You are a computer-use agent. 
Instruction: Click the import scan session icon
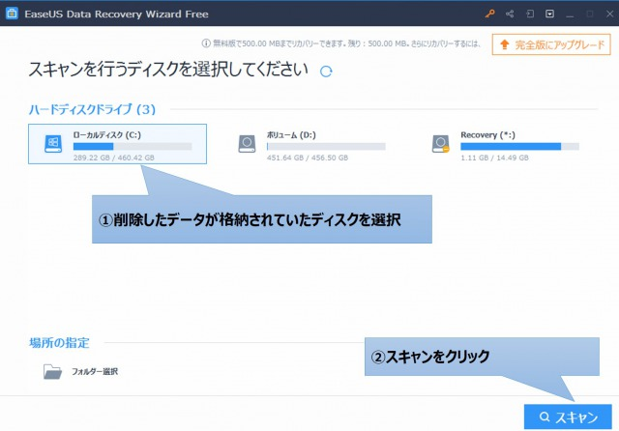(x=530, y=14)
